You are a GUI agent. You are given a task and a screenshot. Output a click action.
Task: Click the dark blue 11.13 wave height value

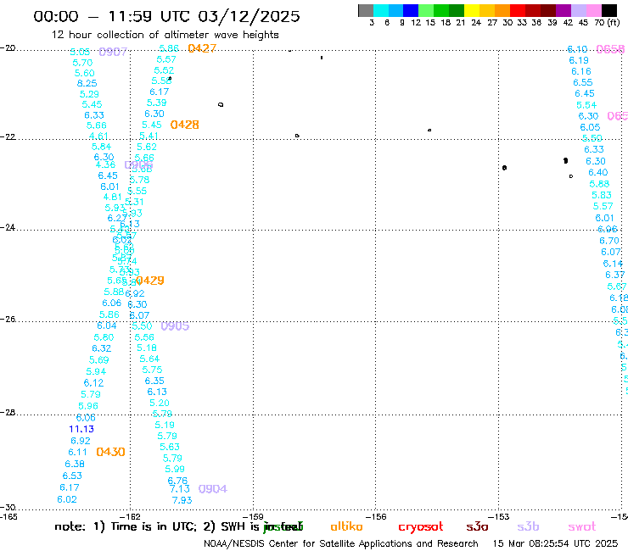click(x=81, y=429)
